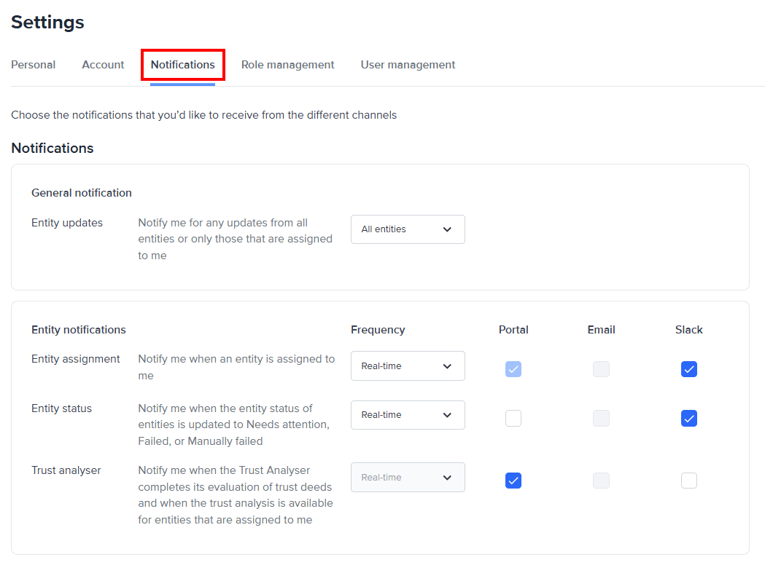Open the Account settings tab

tap(102, 64)
